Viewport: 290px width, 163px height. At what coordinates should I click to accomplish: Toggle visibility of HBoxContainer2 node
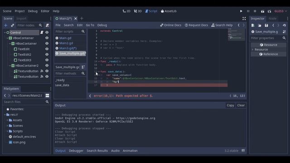(47, 65)
